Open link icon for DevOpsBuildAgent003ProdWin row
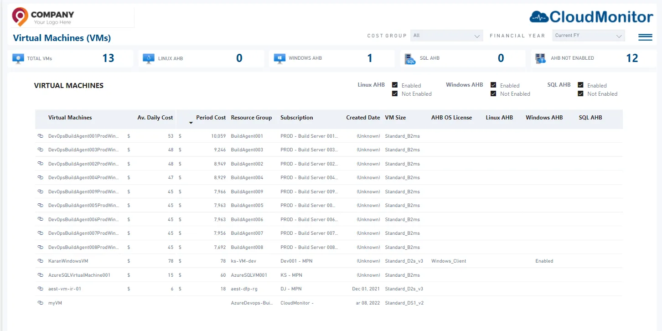The image size is (662, 331). 40,150
